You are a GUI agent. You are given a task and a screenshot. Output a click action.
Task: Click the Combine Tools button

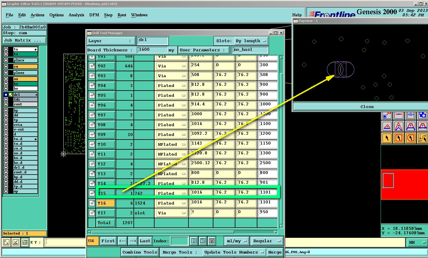tap(140, 252)
